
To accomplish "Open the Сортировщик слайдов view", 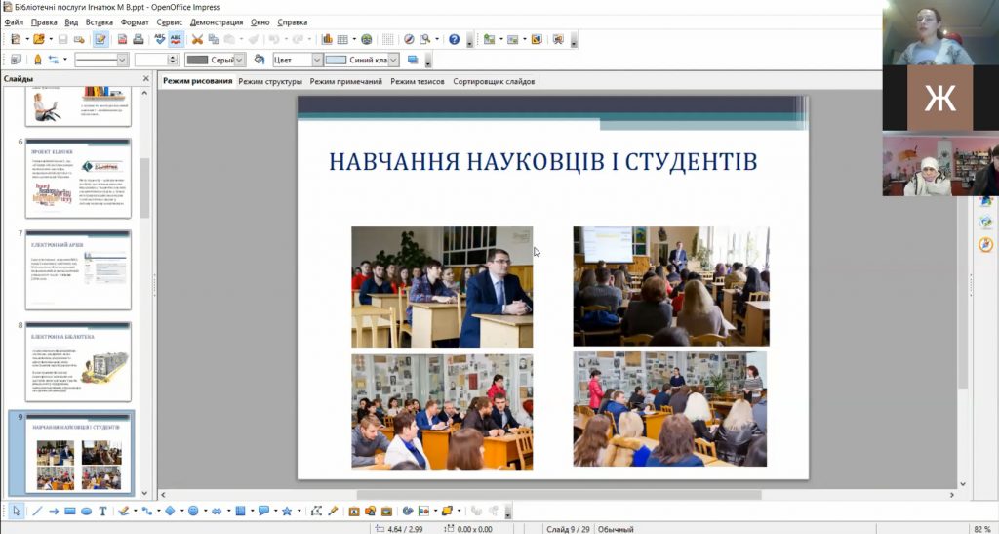I will [x=494, y=82].
